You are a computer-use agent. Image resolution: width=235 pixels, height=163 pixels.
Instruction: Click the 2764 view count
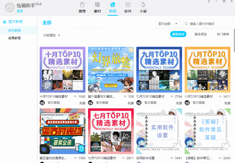(178, 97)
